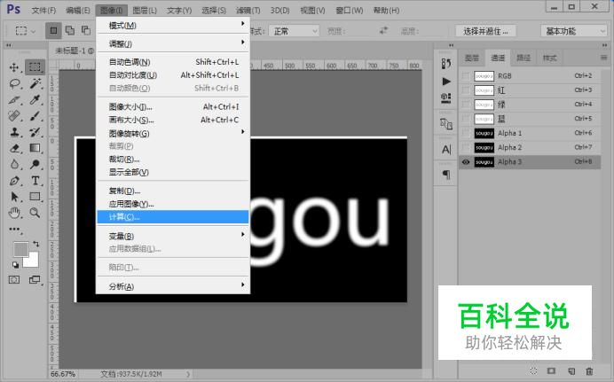Open the Paragraph panel icon
The image size is (614, 382).
[x=446, y=174]
